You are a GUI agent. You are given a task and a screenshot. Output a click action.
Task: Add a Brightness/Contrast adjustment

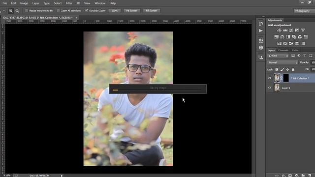(279, 30)
